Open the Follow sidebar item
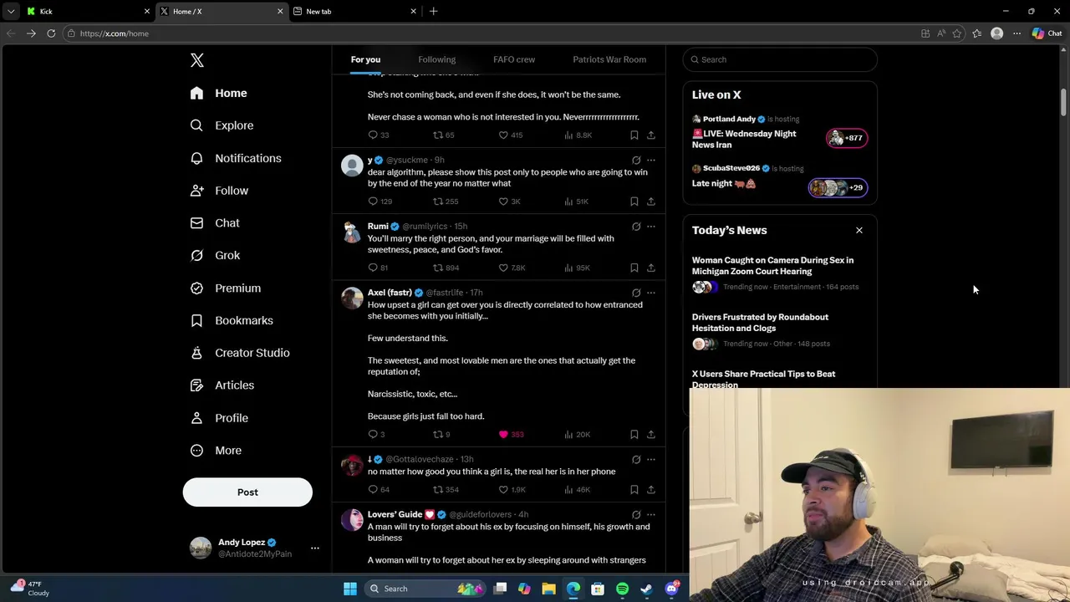 pyautogui.click(x=219, y=191)
